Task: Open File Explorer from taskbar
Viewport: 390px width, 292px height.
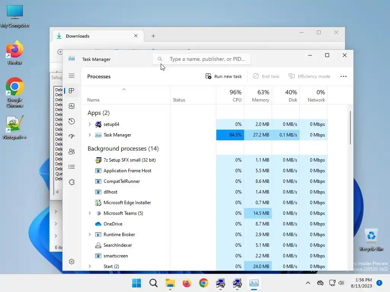Action: pyautogui.click(x=170, y=283)
